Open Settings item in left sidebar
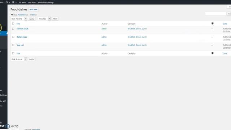 (x=3, y=95)
